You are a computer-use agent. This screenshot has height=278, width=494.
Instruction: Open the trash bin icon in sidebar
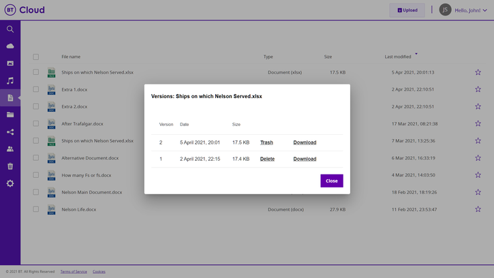click(x=10, y=166)
